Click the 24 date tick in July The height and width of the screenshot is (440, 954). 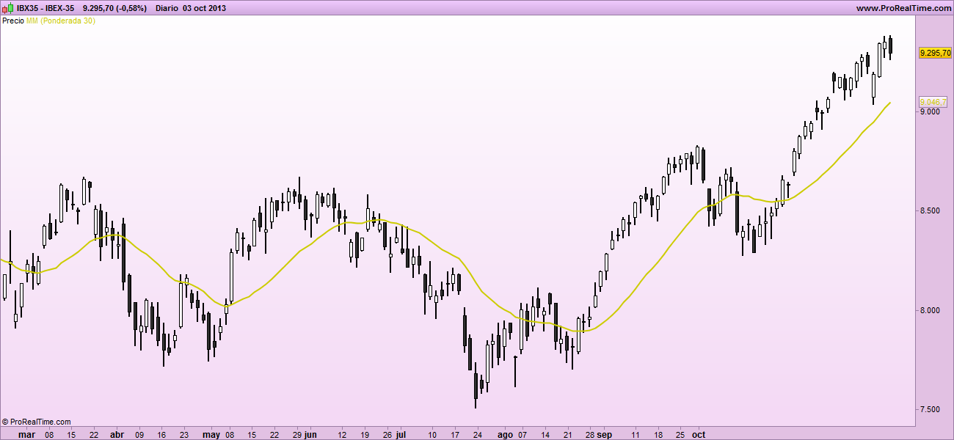coord(477,434)
